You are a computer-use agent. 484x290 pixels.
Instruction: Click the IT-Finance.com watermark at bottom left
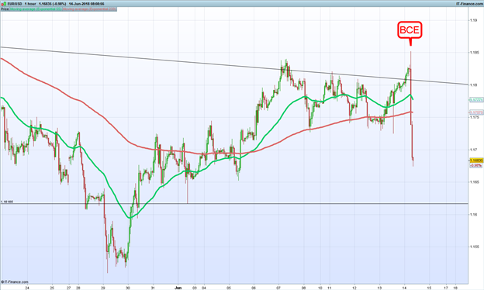[15, 281]
